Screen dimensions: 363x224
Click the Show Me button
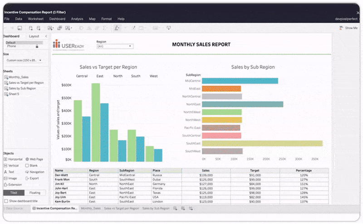(348, 28)
